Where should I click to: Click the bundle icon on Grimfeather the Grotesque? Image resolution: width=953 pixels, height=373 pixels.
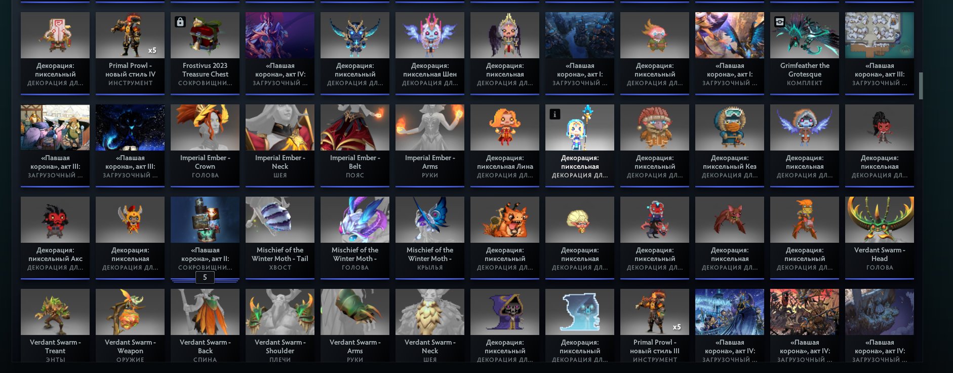point(779,22)
